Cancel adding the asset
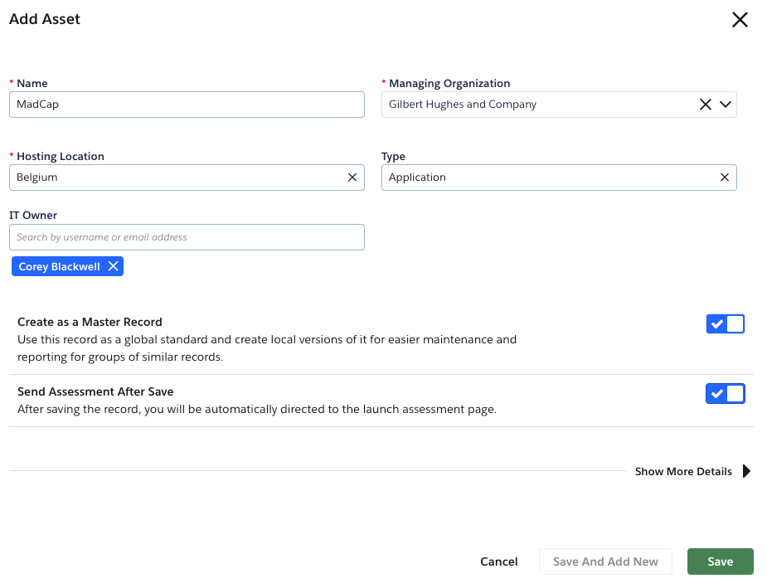The width and height of the screenshot is (767, 588). pyautogui.click(x=498, y=561)
